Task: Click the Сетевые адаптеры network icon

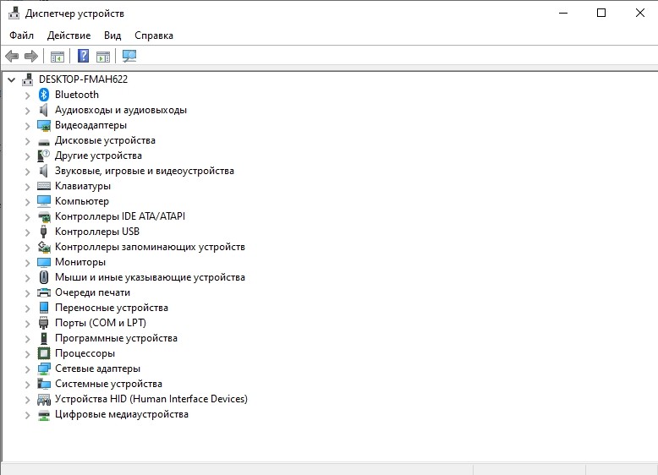Action: point(44,369)
